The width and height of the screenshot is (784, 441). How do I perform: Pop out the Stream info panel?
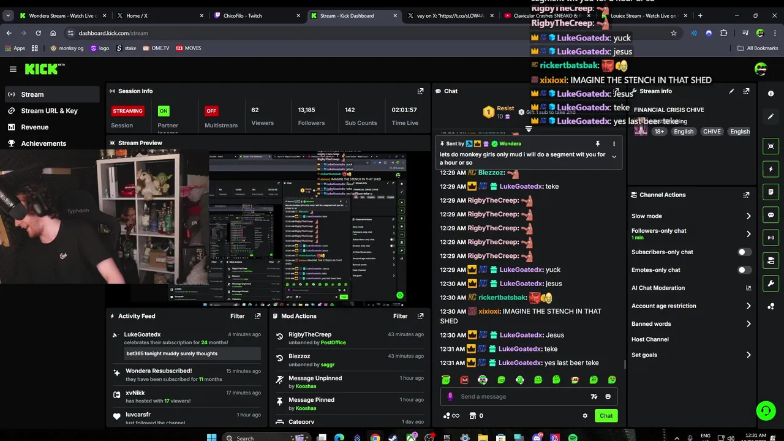coord(746,91)
